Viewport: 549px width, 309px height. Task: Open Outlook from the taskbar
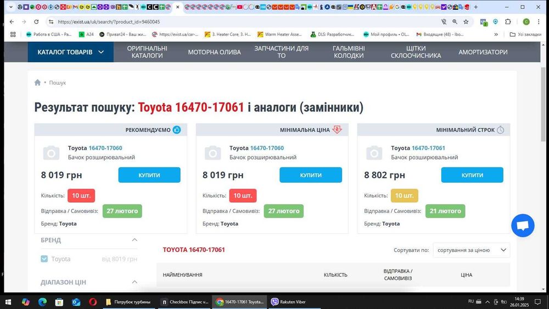coord(76,302)
